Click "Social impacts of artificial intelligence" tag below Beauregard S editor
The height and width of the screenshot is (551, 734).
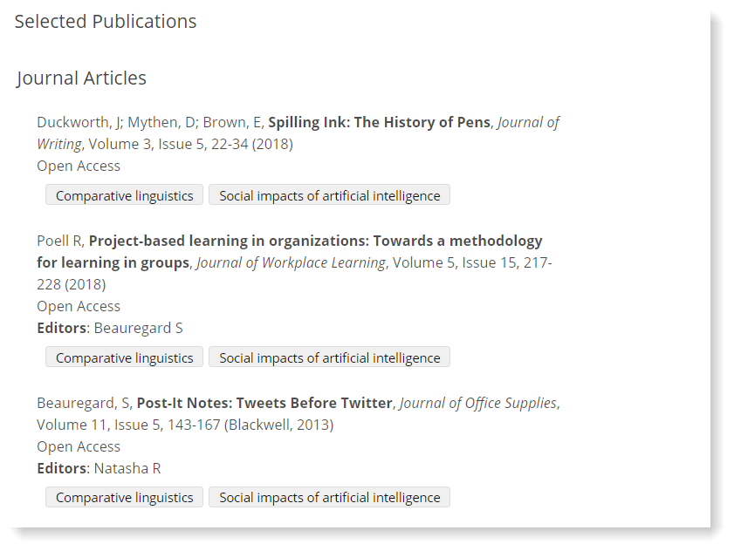pyautogui.click(x=329, y=357)
